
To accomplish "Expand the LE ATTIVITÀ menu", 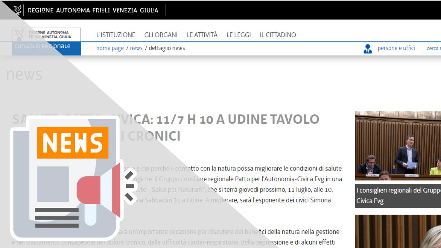I will tap(202, 35).
